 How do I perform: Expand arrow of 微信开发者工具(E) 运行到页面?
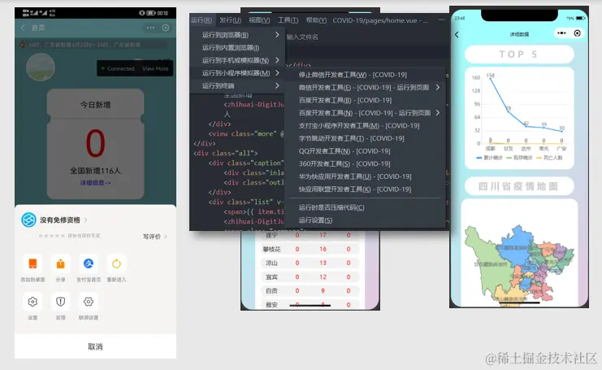(x=438, y=87)
